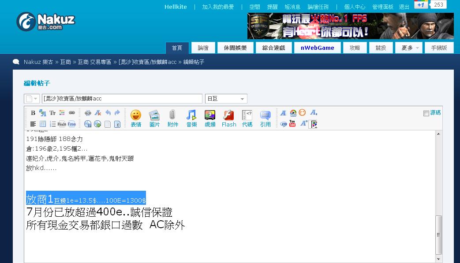Image resolution: width=460 pixels, height=263 pixels.
Task: Open the font color palette
Action: click(62, 113)
